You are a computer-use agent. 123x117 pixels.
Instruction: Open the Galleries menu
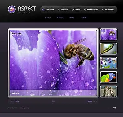[50, 10]
